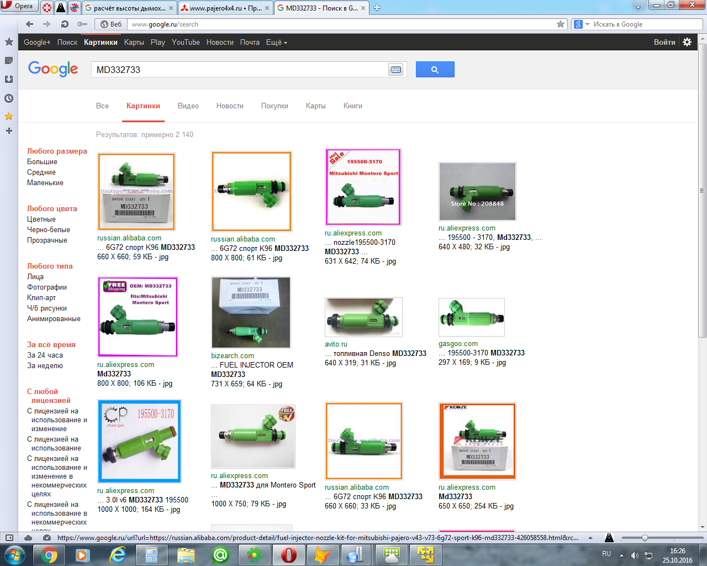Open new tab with plus button
707x566 pixels.
[x=377, y=8]
